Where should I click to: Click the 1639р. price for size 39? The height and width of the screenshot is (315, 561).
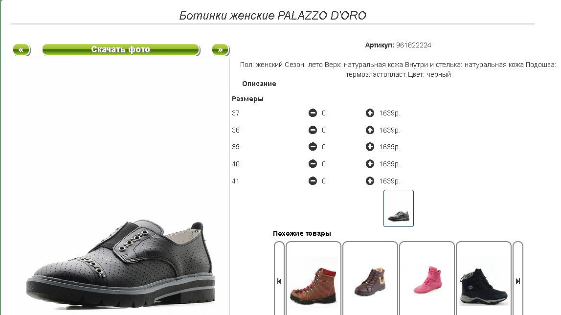[390, 147]
